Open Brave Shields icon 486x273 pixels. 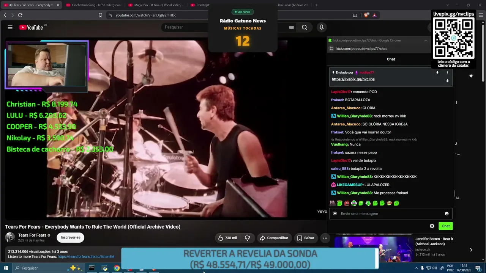click(366, 15)
